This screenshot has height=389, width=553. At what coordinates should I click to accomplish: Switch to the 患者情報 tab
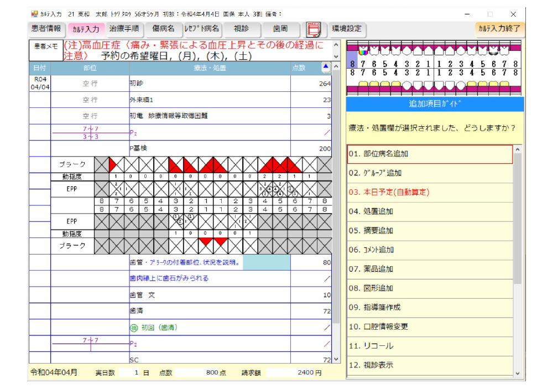48,29
